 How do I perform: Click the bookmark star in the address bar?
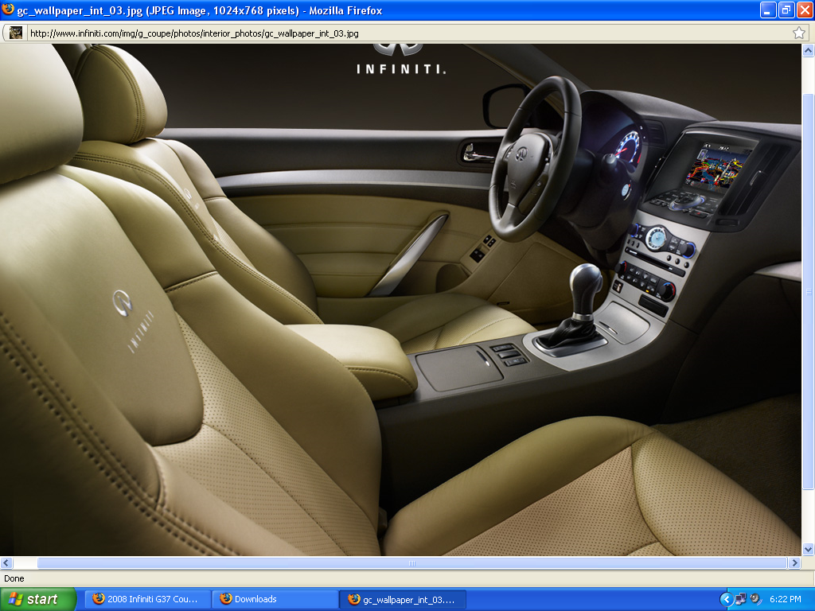799,33
